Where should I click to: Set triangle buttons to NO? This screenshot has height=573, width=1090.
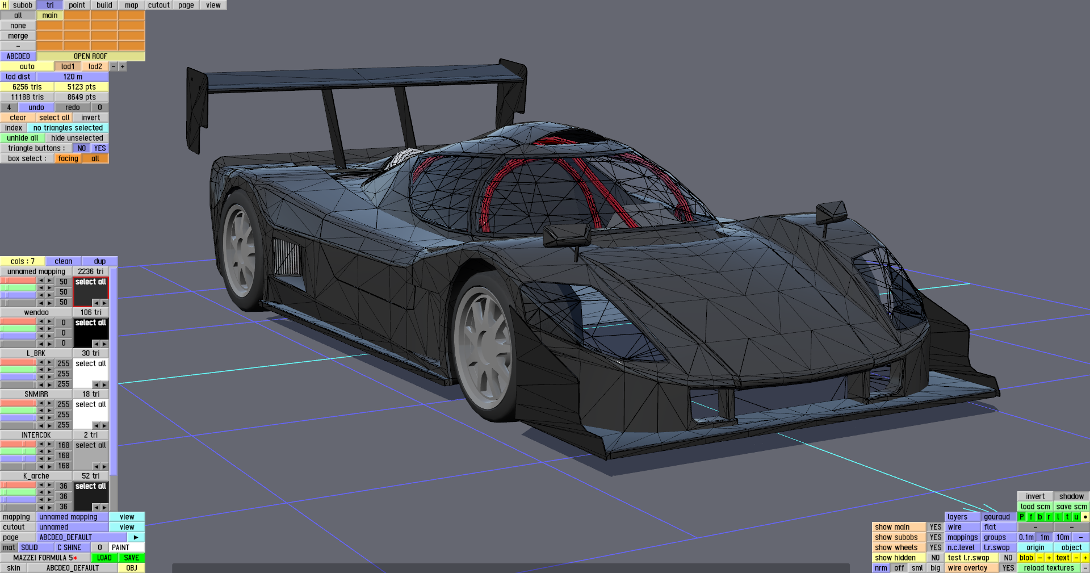[82, 148]
